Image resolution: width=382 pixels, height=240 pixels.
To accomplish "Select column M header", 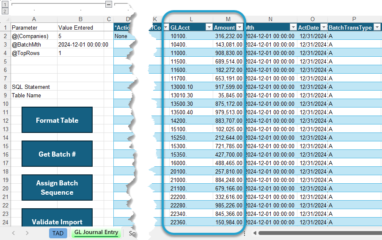I will pyautogui.click(x=228, y=19).
